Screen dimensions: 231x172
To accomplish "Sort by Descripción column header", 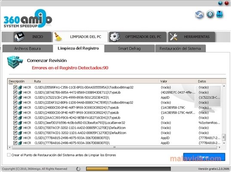I will coord(20,81).
